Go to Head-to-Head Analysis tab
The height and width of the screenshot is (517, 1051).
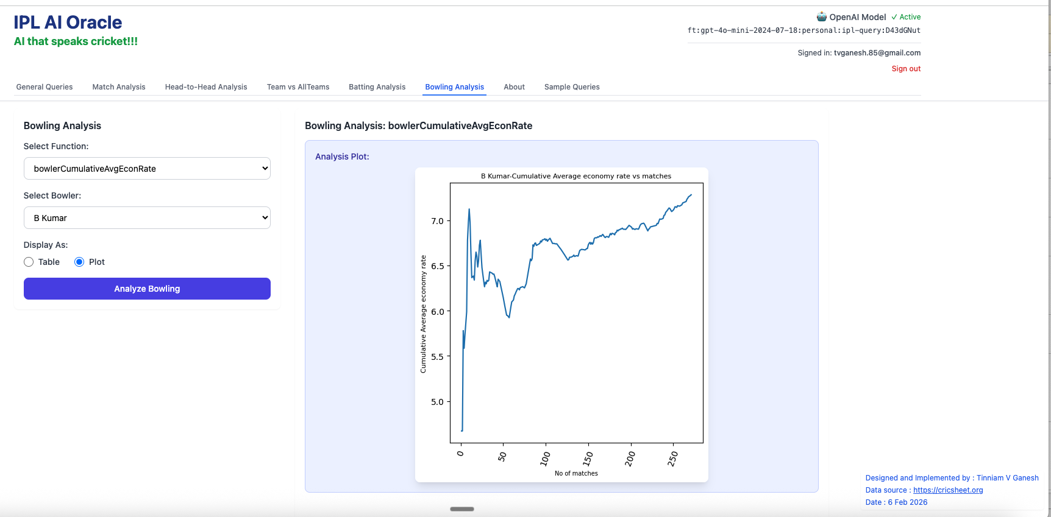[206, 87]
